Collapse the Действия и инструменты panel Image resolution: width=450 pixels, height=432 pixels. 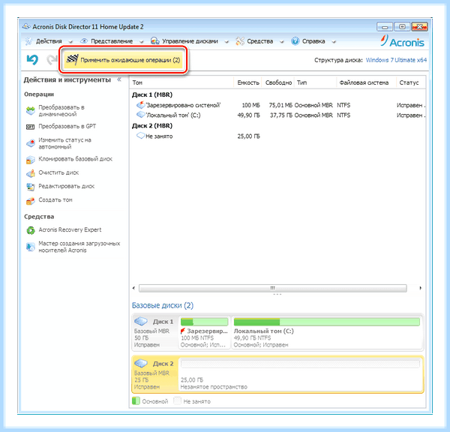click(119, 79)
